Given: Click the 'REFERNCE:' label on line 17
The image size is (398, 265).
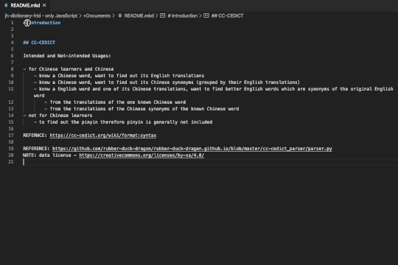Looking at the screenshot, I should tap(35, 135).
